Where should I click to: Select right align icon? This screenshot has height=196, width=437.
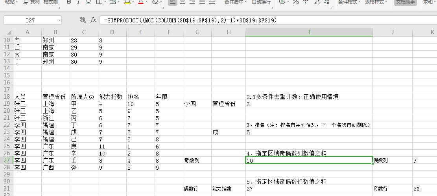(x=192, y=2)
